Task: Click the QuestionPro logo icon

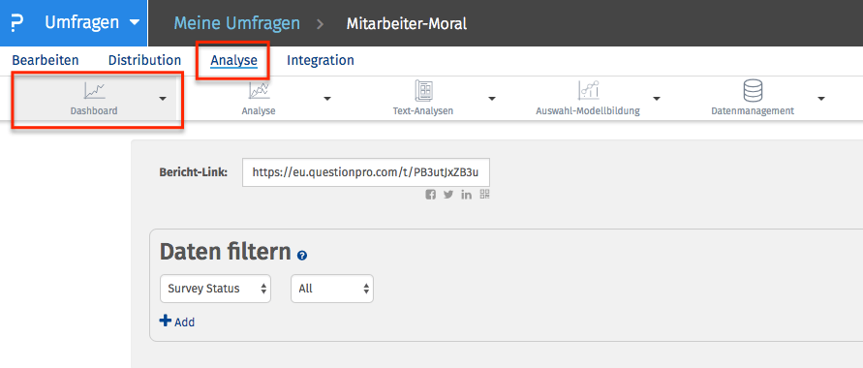Action: pos(17,23)
